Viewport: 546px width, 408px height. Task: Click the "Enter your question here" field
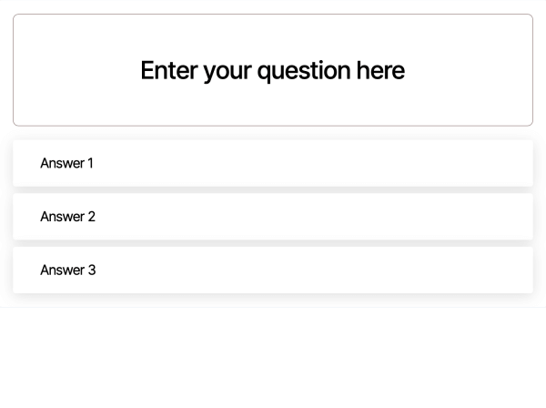[272, 70]
